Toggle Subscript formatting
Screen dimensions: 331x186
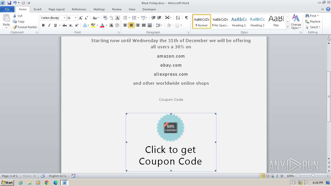[x=71, y=25]
